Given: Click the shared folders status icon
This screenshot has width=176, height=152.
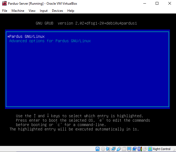Looking at the screenshot, I should pyautogui.click(x=124, y=149).
